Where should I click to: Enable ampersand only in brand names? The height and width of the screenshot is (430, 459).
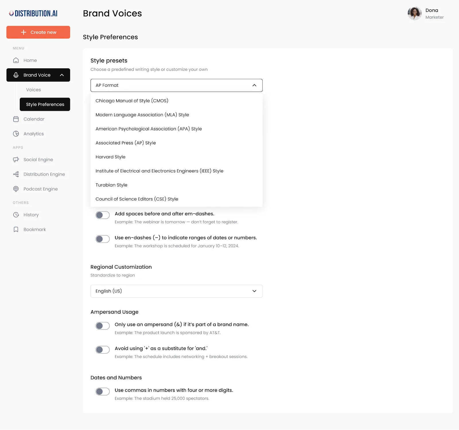102,326
